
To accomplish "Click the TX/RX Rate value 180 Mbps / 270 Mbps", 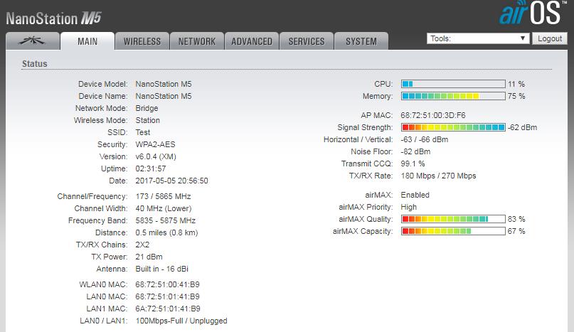I will [x=438, y=176].
